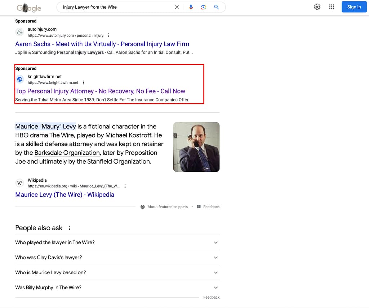The image size is (369, 308).
Task: Open the Google apps grid
Action: pos(332,7)
